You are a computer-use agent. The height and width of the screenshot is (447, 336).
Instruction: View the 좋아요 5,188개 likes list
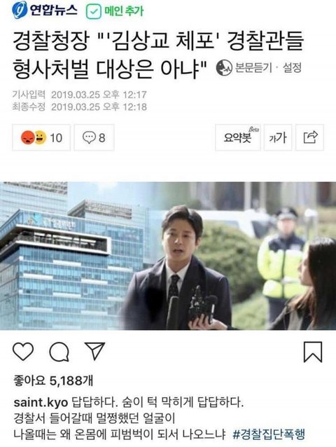[53, 380]
